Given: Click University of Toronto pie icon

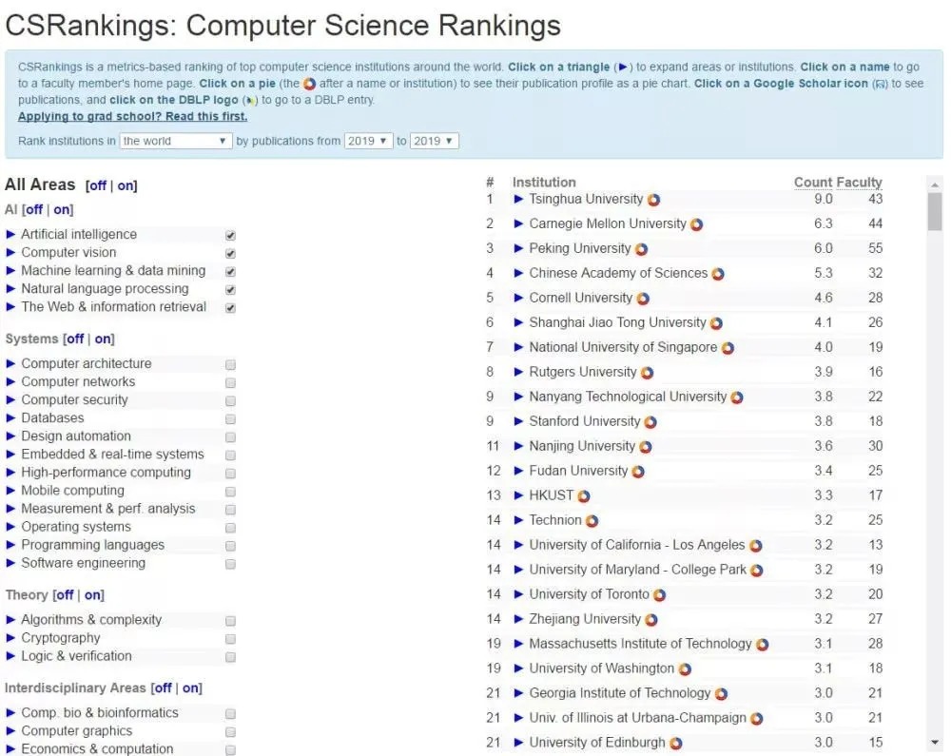Looking at the screenshot, I should tap(659, 595).
